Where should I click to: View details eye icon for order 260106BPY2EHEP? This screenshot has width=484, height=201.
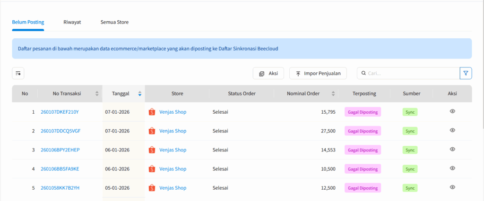point(452,149)
